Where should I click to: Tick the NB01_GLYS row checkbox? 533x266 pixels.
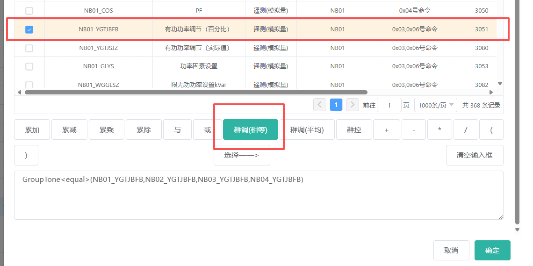(29, 66)
